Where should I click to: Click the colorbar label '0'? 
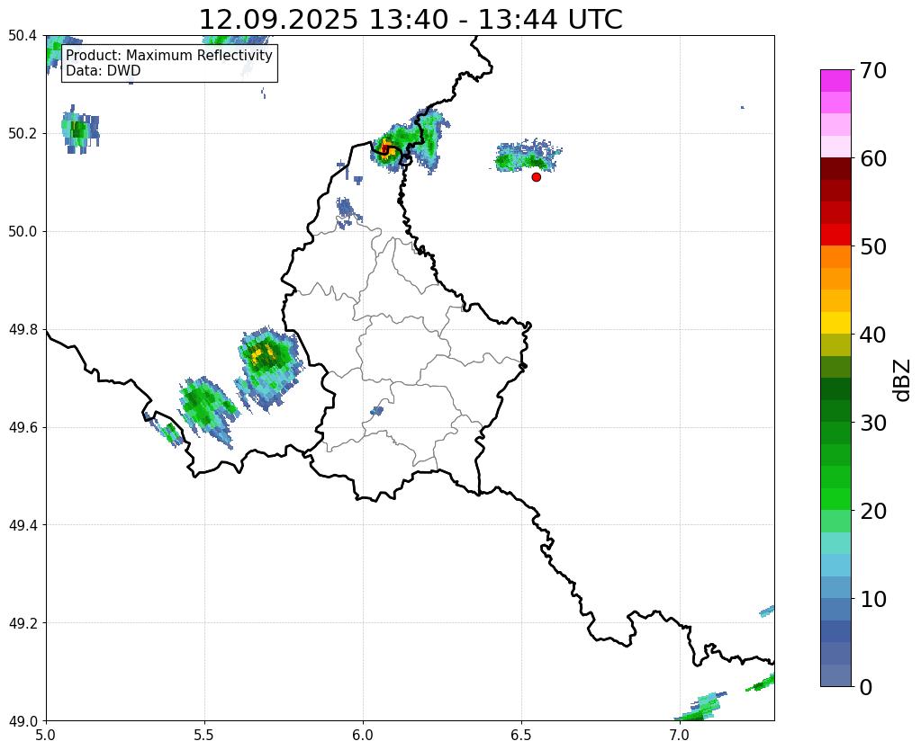pos(866,687)
